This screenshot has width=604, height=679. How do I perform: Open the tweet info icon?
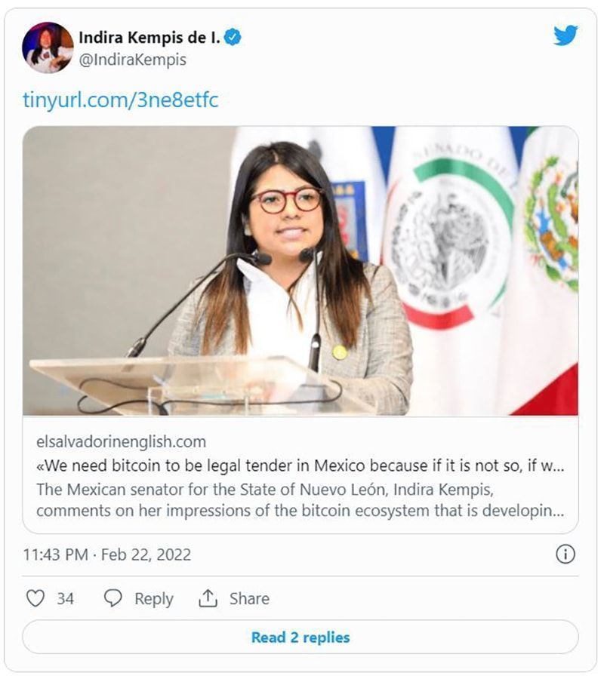(x=565, y=555)
